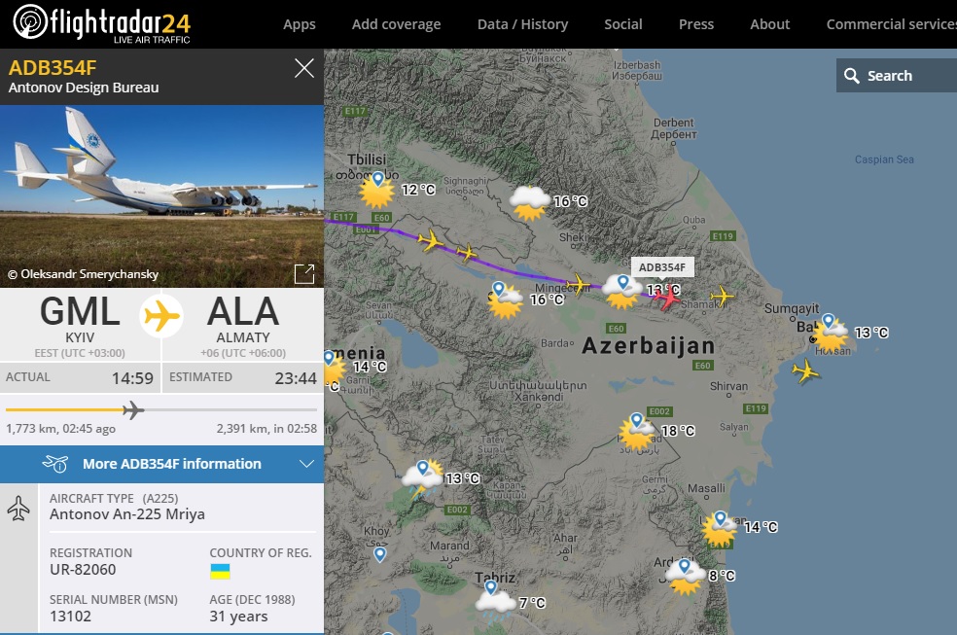Click the chevron on the More information bar
The height and width of the screenshot is (635, 957).
point(306,464)
